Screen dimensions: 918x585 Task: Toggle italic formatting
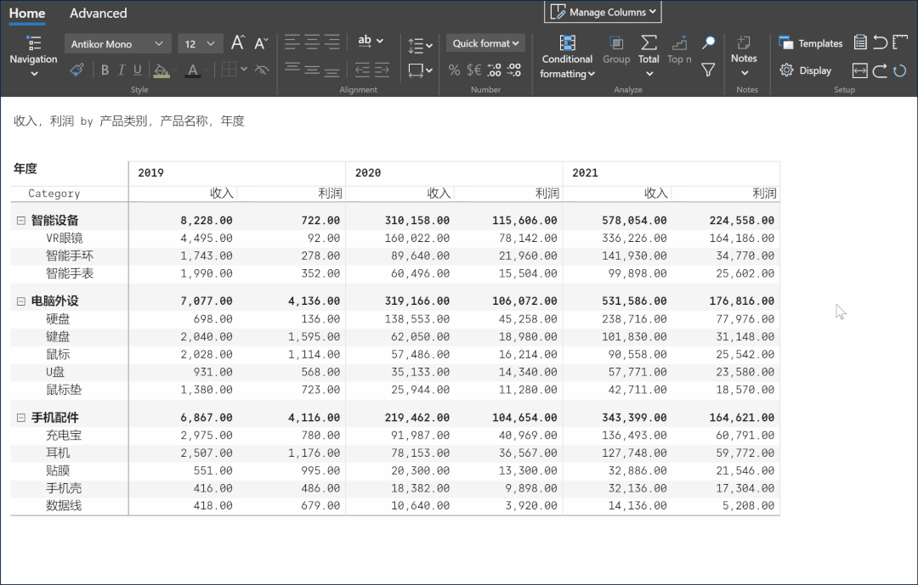click(122, 70)
